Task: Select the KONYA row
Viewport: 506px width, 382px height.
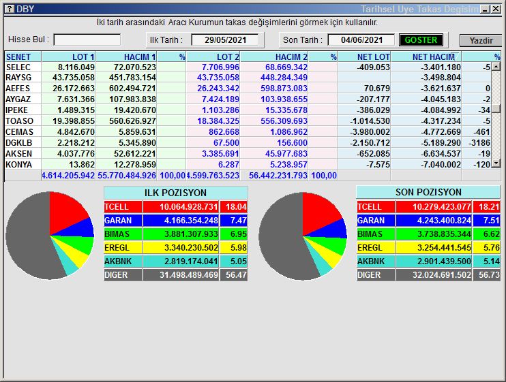Action: click(248, 165)
